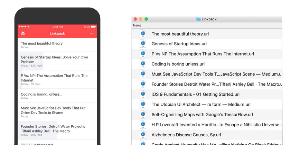Click file icon for iOS 9 Fundamentals
The height and width of the screenshot is (145, 300).
tap(143, 94)
